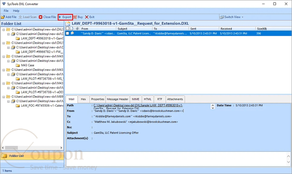Screen dimensions: 292x174
Task: Click the Path field down arrow
Action: [x=213, y=108]
